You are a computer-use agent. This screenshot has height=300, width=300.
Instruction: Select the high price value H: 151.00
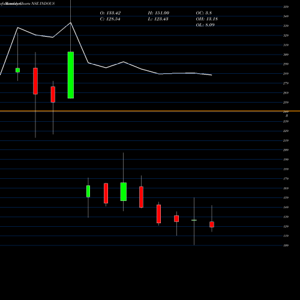tap(158, 13)
